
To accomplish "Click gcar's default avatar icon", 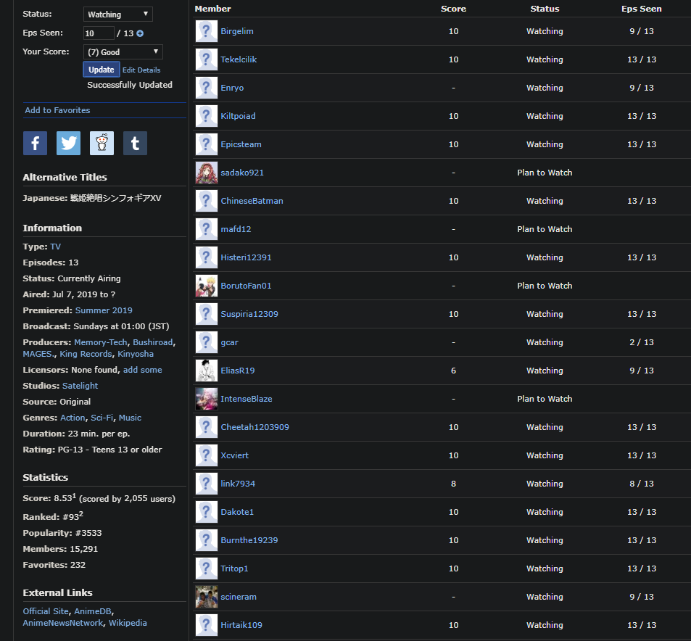I will (x=206, y=342).
